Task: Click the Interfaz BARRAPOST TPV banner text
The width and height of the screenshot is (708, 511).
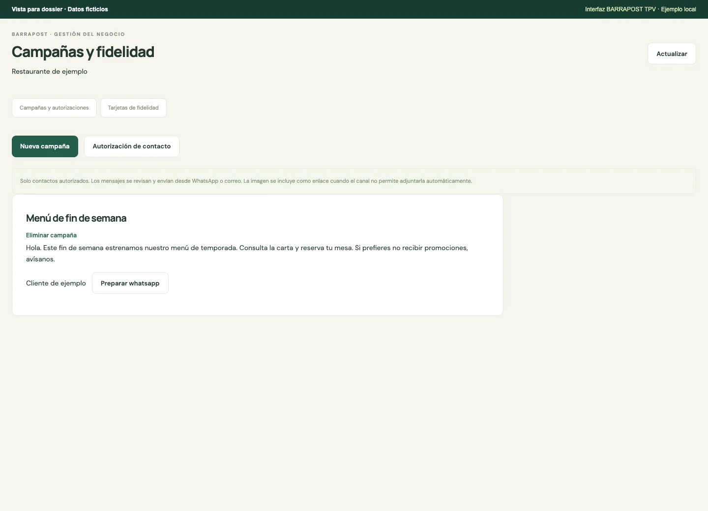Action: point(641,9)
